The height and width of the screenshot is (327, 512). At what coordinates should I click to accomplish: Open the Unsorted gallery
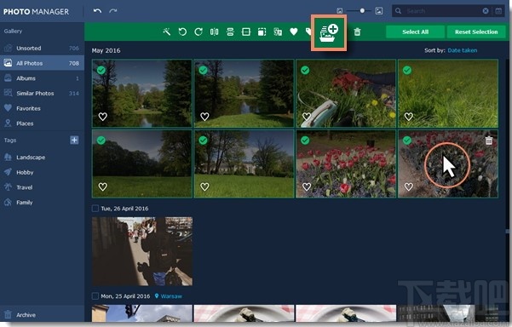click(x=42, y=48)
